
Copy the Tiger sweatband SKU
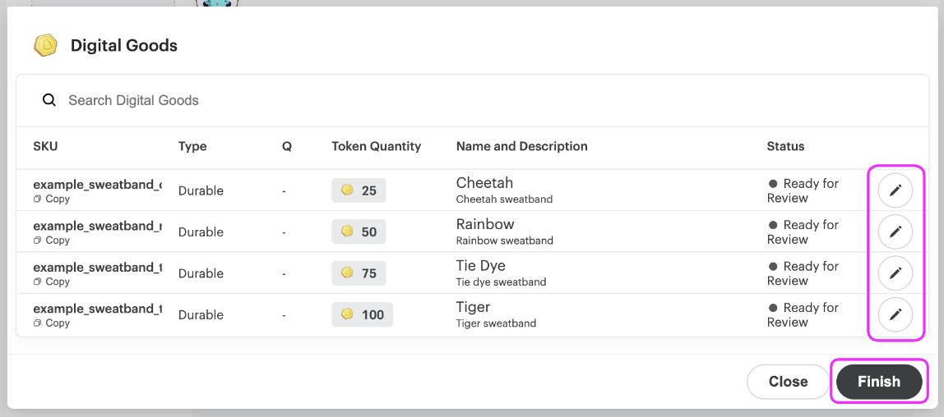(x=52, y=323)
